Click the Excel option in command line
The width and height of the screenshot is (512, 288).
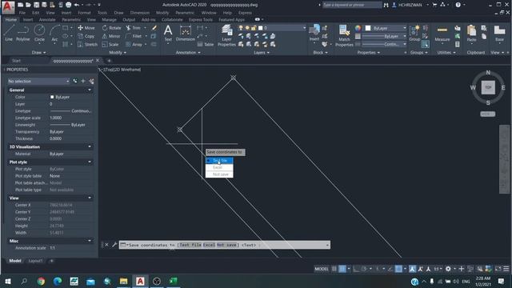pyautogui.click(x=209, y=245)
